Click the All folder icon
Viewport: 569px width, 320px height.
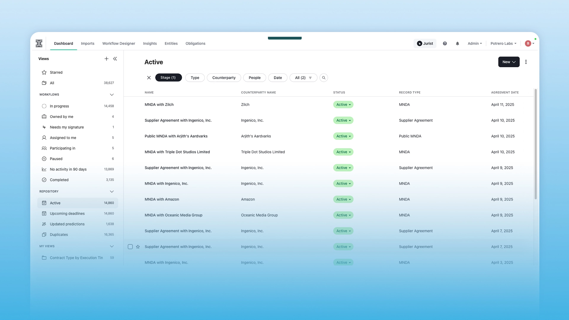44,83
